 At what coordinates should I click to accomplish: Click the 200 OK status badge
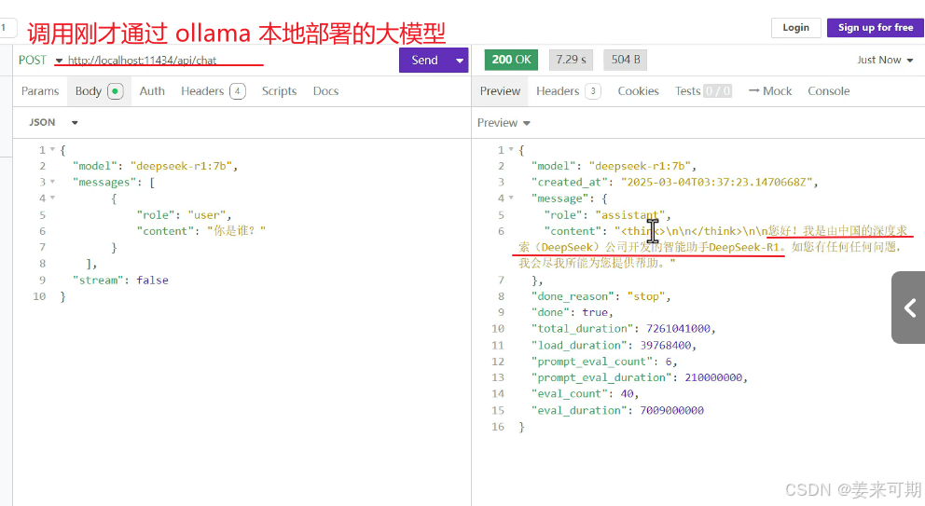(512, 60)
